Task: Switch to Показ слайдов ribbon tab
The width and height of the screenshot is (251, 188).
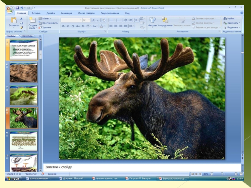Action: (x=86, y=13)
